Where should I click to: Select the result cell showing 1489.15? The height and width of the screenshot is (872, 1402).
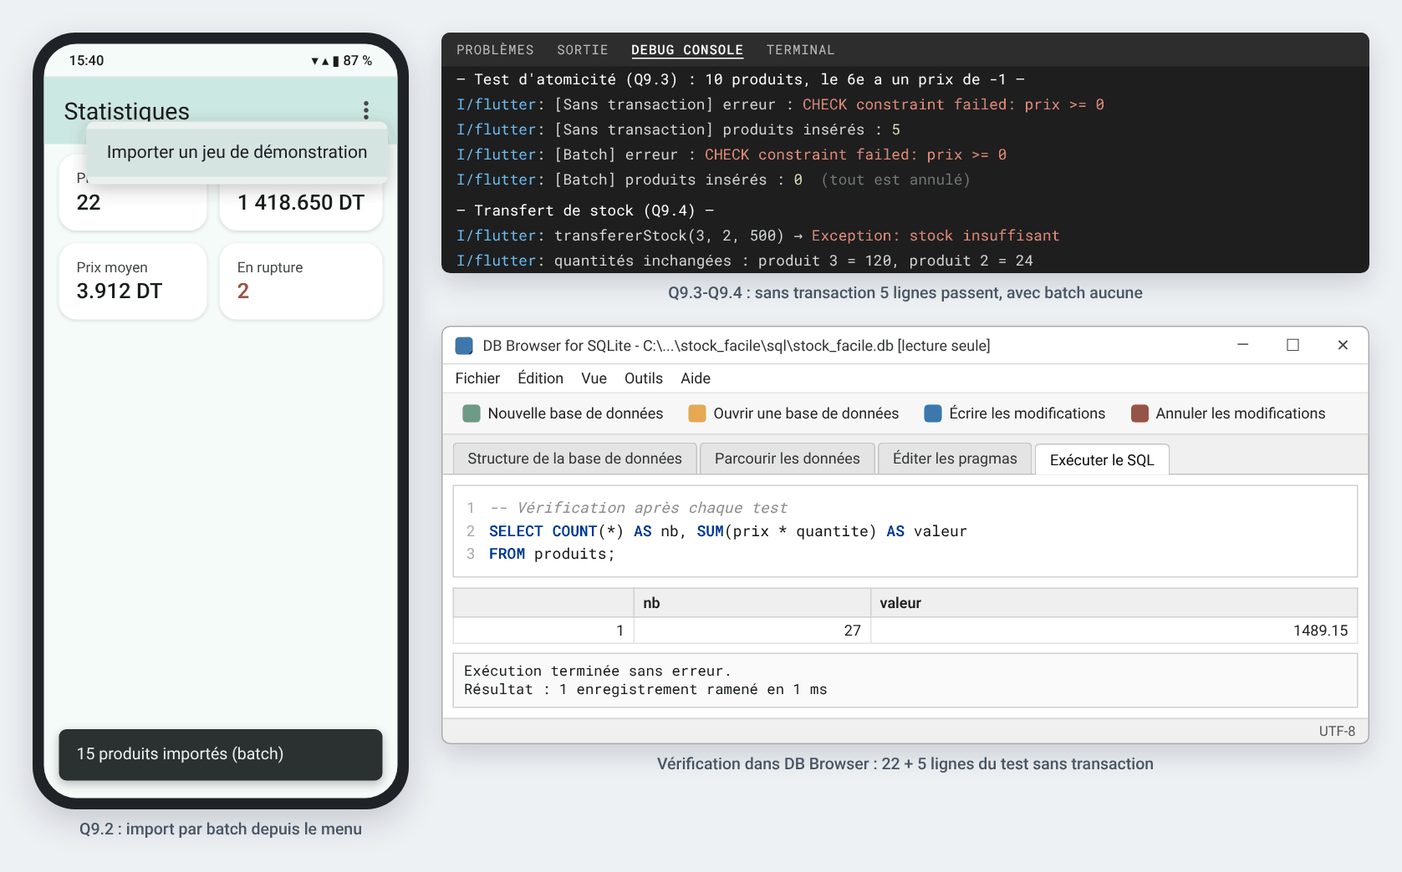point(1114,631)
